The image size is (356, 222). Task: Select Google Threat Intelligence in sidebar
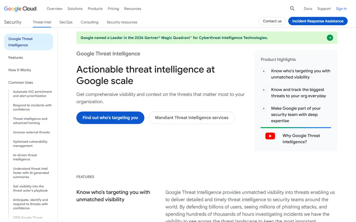click(x=28, y=42)
